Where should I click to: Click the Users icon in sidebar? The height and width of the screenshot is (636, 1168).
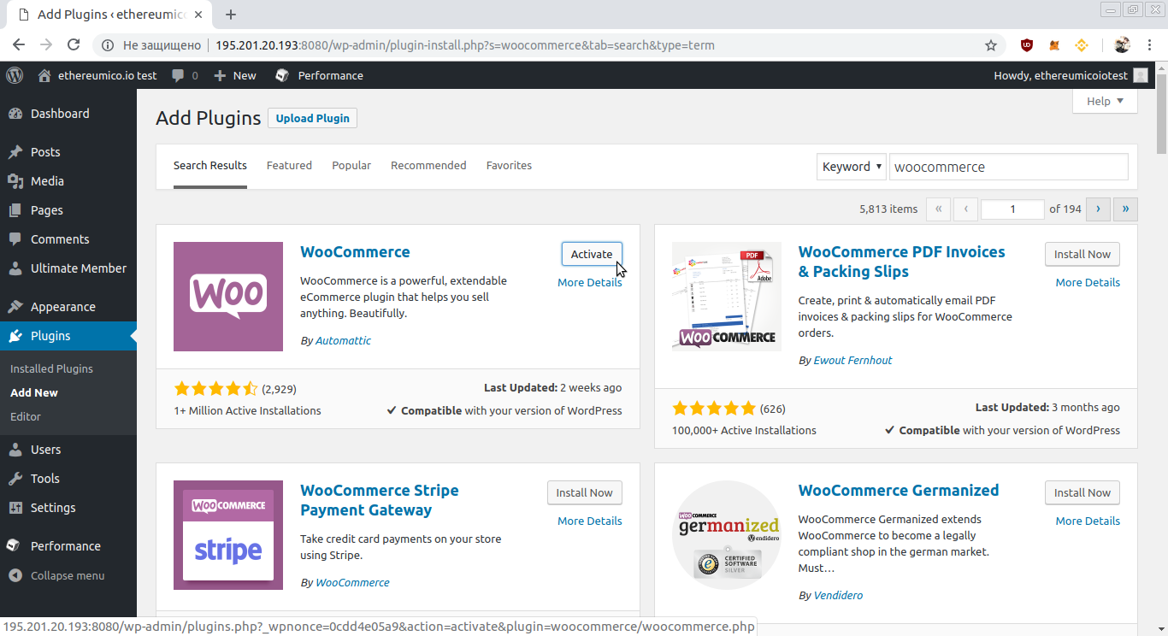click(x=15, y=450)
